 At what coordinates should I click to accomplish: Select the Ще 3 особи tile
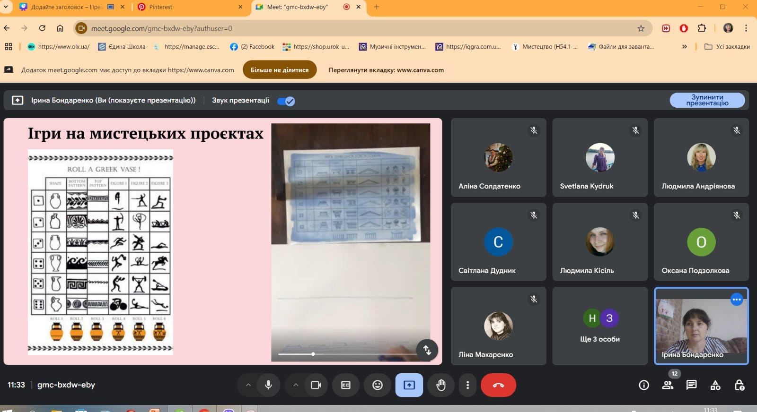tap(600, 326)
